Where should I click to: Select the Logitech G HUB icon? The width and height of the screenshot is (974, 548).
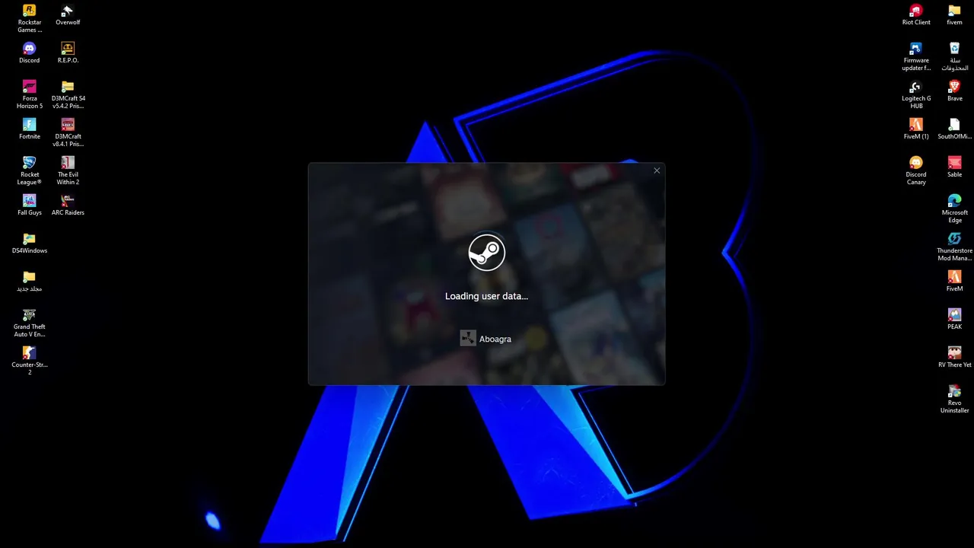click(x=916, y=87)
